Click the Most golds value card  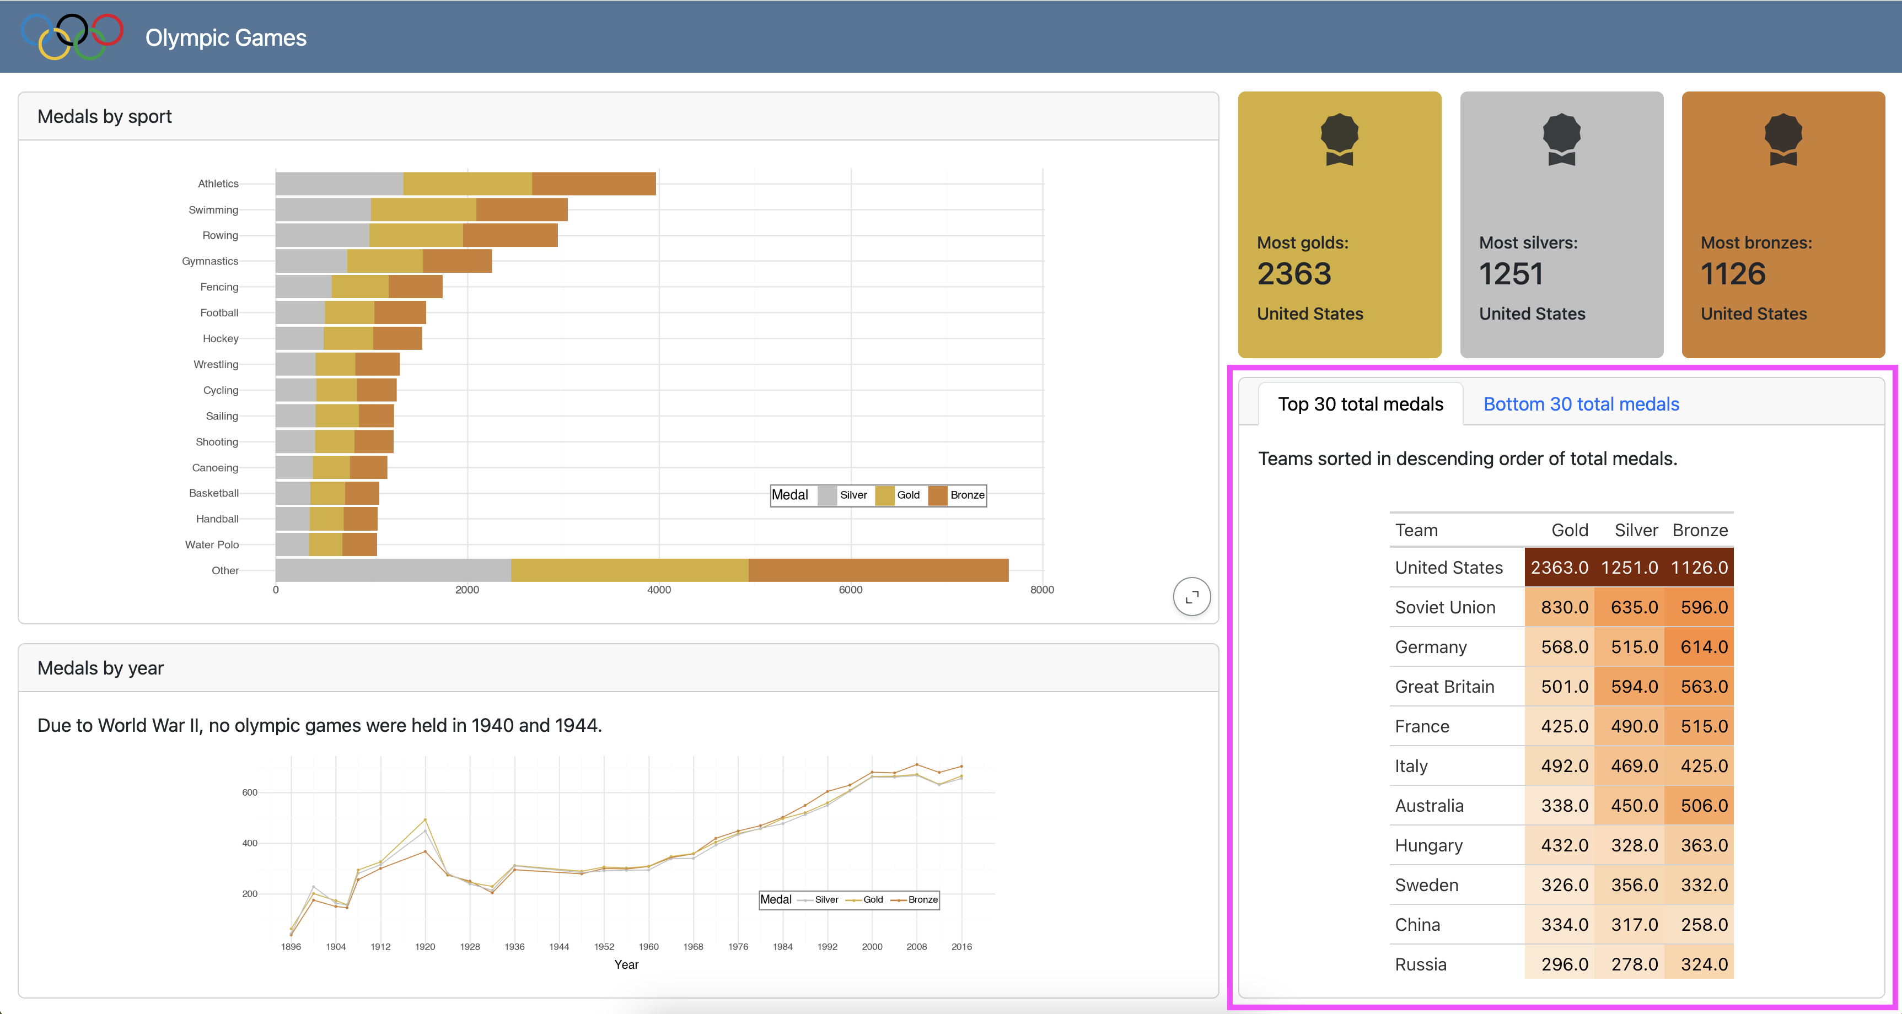coord(1339,224)
